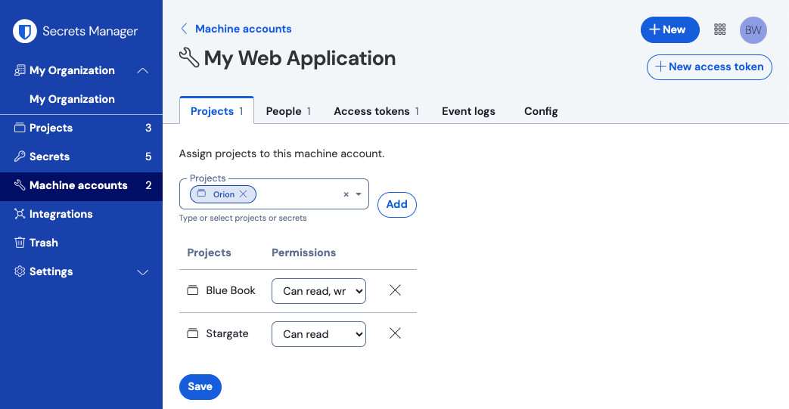The width and height of the screenshot is (789, 409).
Task: Click the Save button
Action: tap(200, 386)
